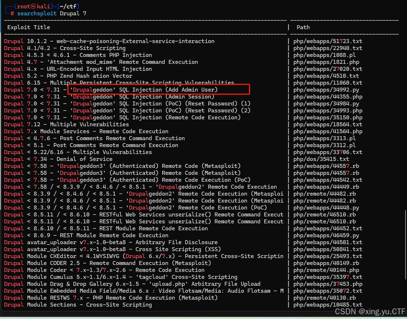
Task: Click avatar_uploader Arbitrary File Disclosure title
Action: click(x=111, y=242)
